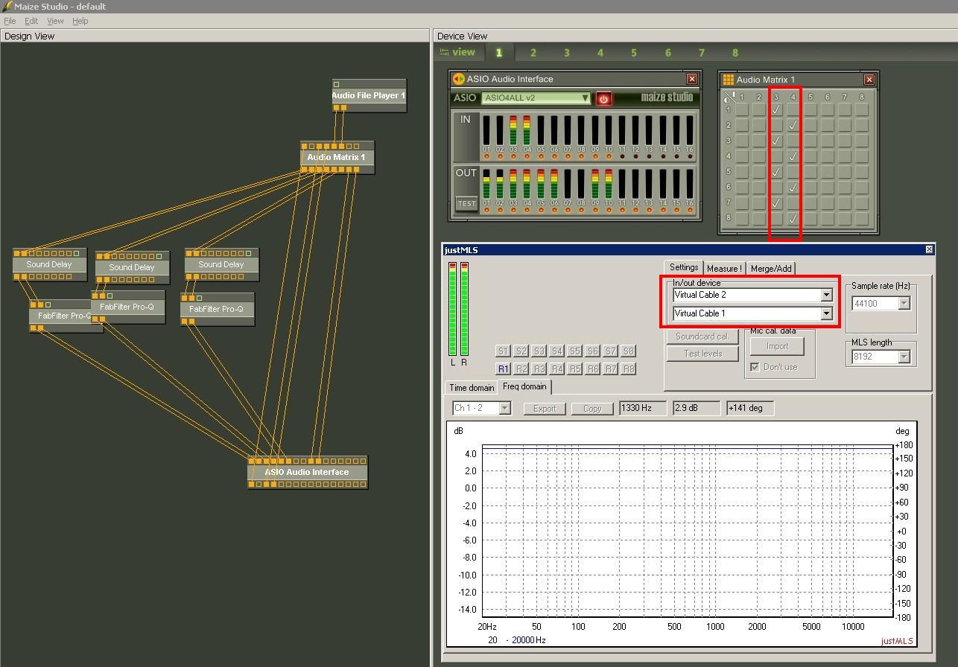958x667 pixels.
Task: Check matrix cell row 8 column 8
Action: [x=862, y=219]
